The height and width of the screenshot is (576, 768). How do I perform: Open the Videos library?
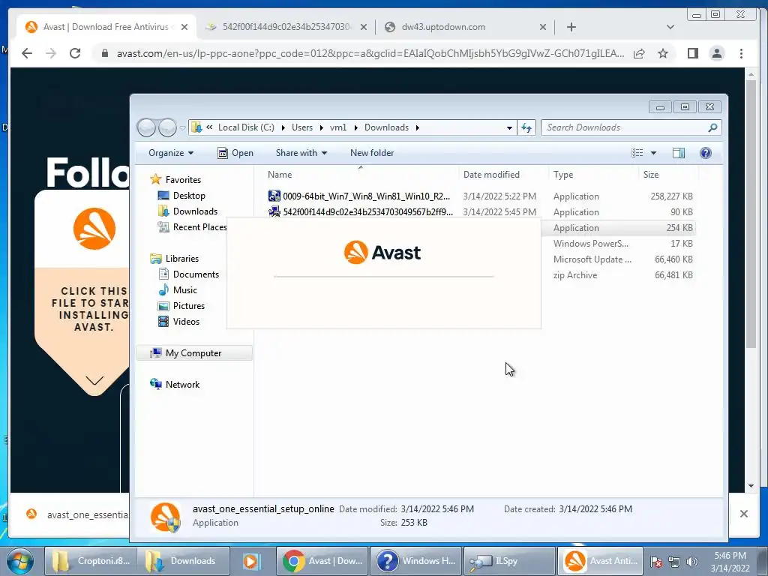tap(178, 321)
